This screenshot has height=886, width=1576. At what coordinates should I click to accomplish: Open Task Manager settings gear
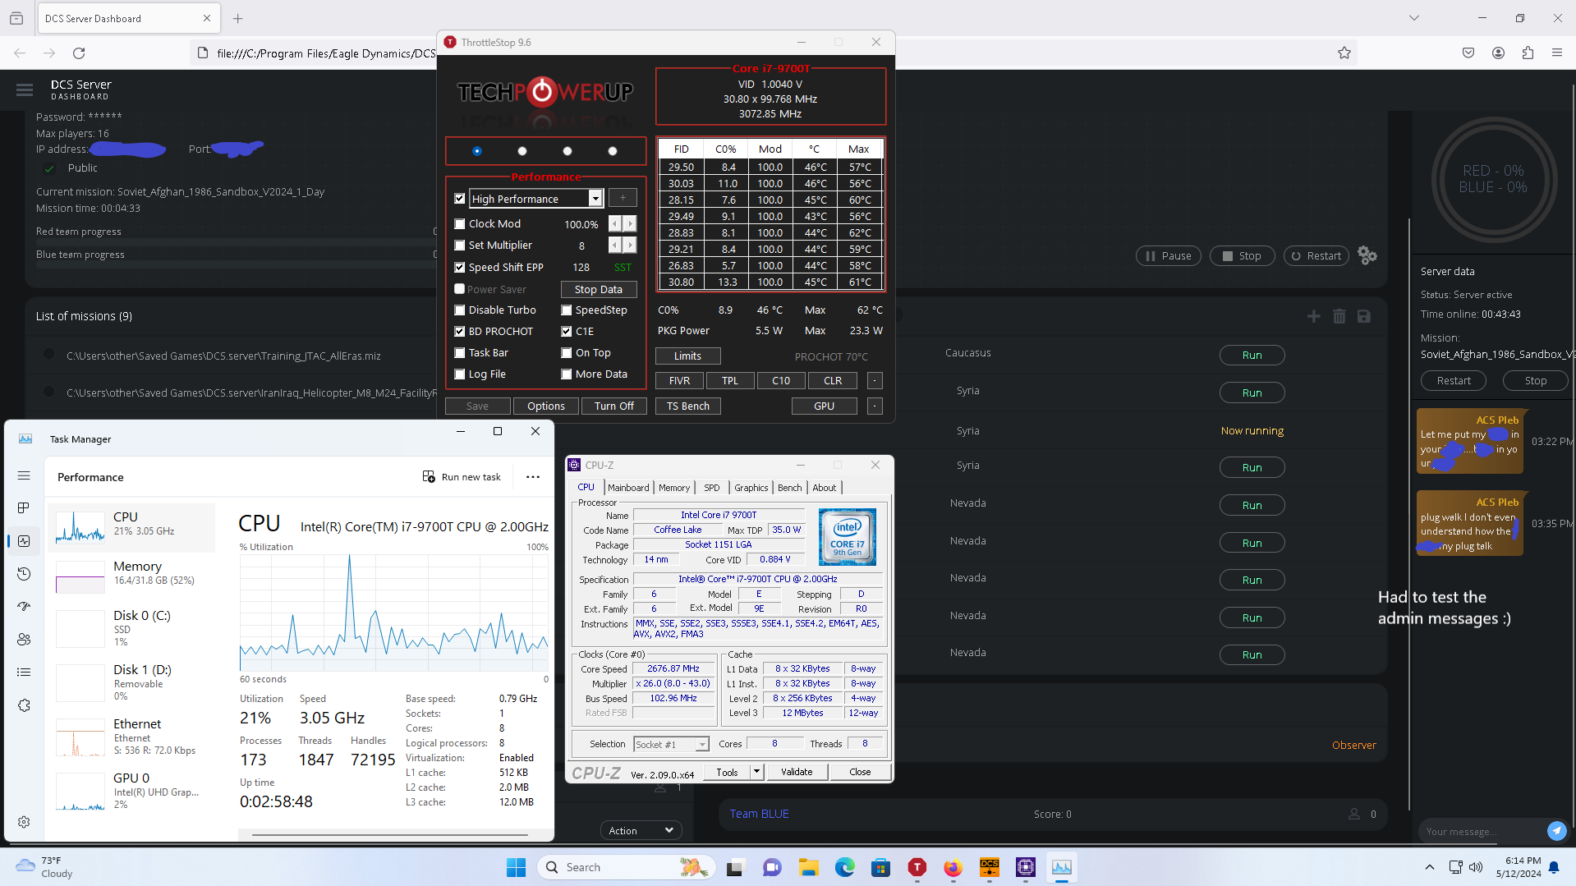[x=24, y=822]
